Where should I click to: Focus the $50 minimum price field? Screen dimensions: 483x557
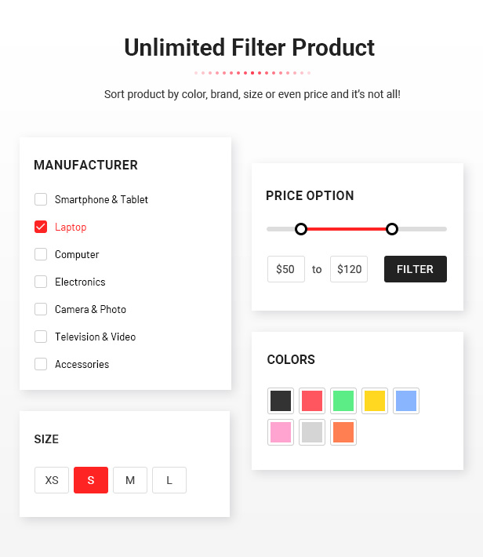point(286,269)
